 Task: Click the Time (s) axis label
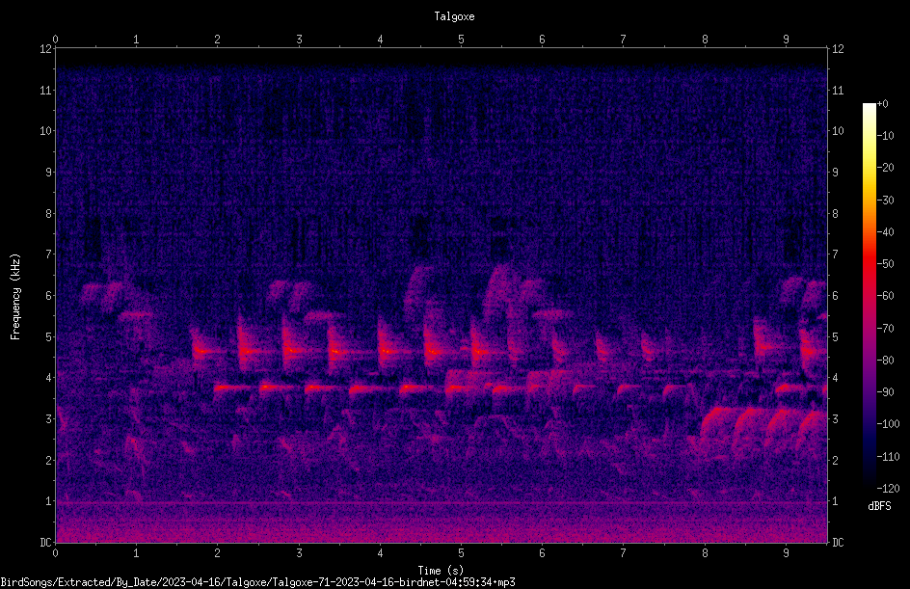(442, 571)
